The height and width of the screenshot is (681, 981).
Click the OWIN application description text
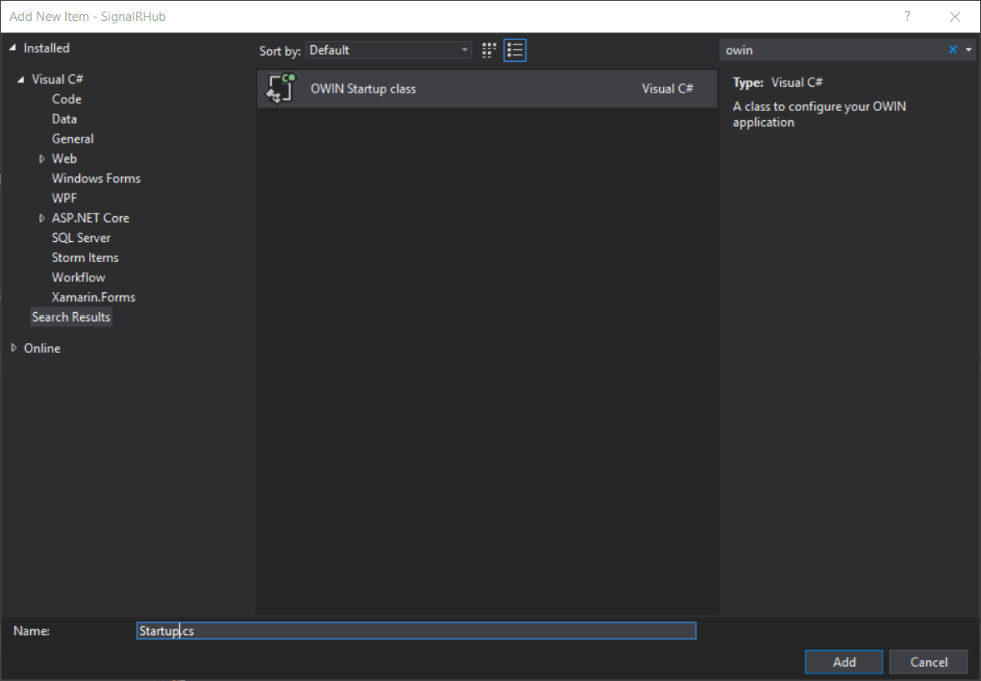tap(819, 114)
